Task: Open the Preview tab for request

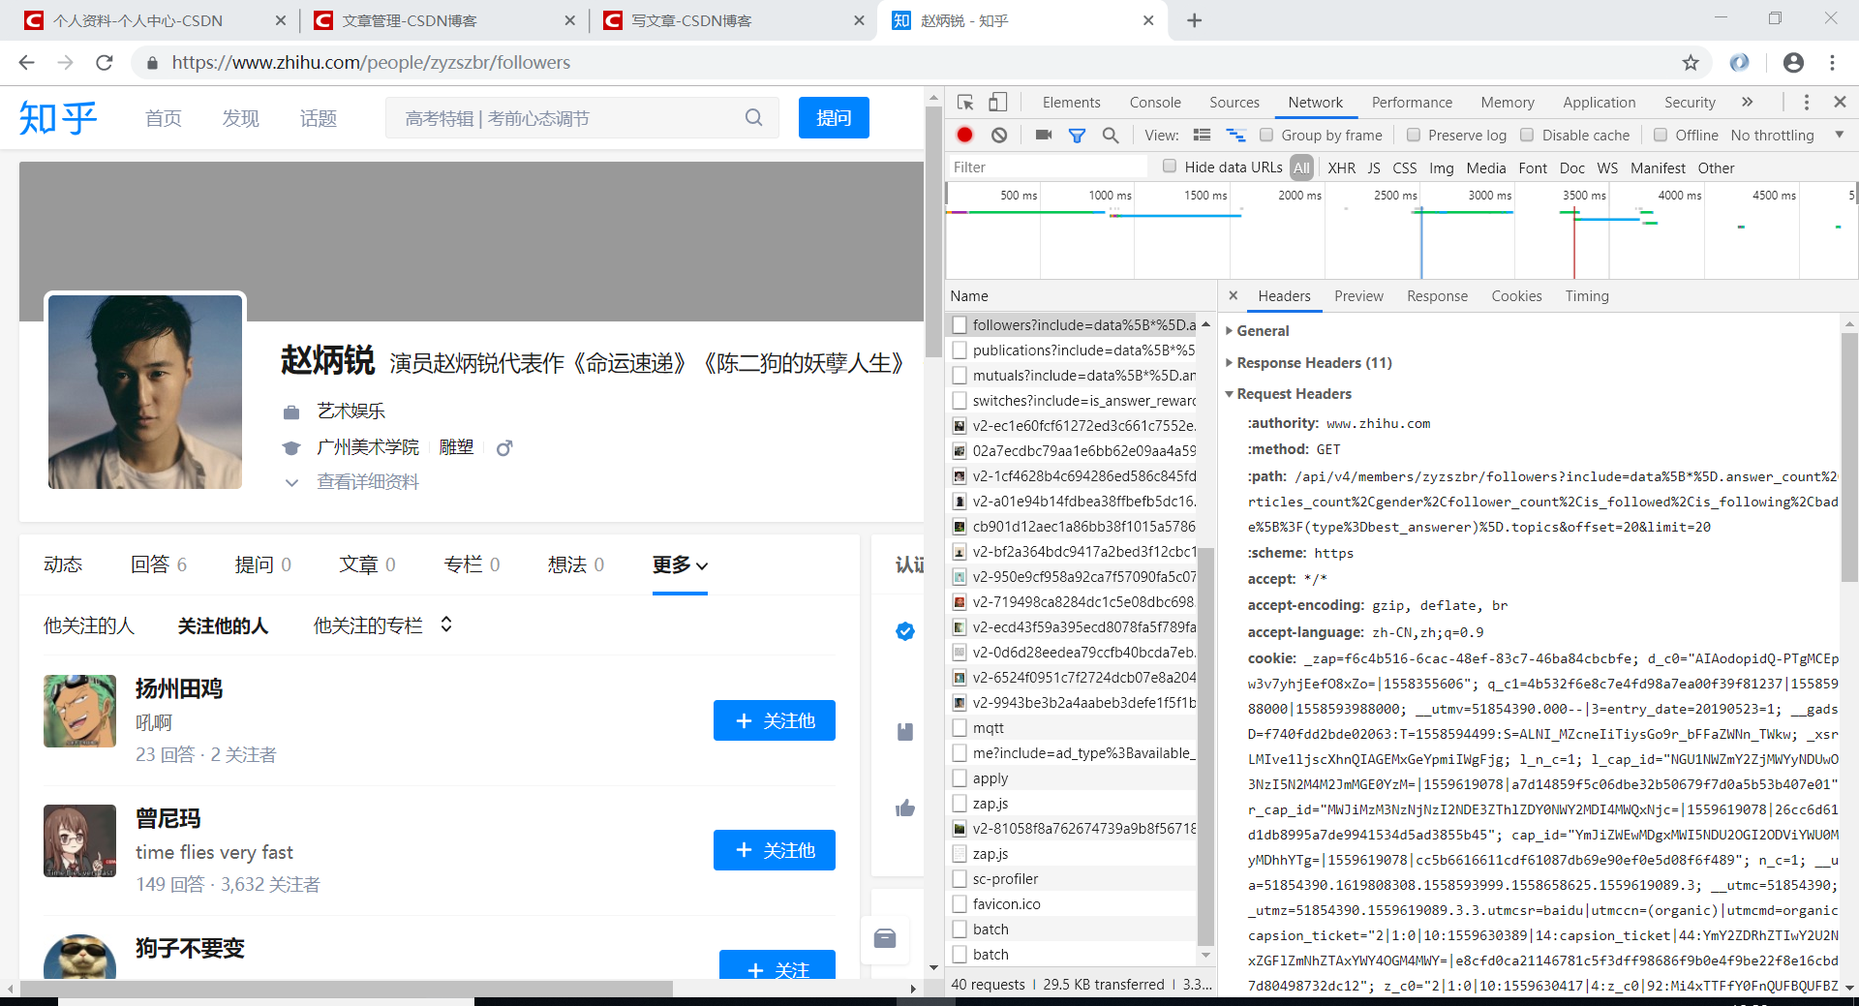Action: (x=1358, y=295)
